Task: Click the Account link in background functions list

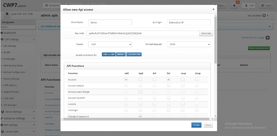Action: [49, 93]
